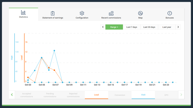Go to previous date period arrow

[x=103, y=27]
